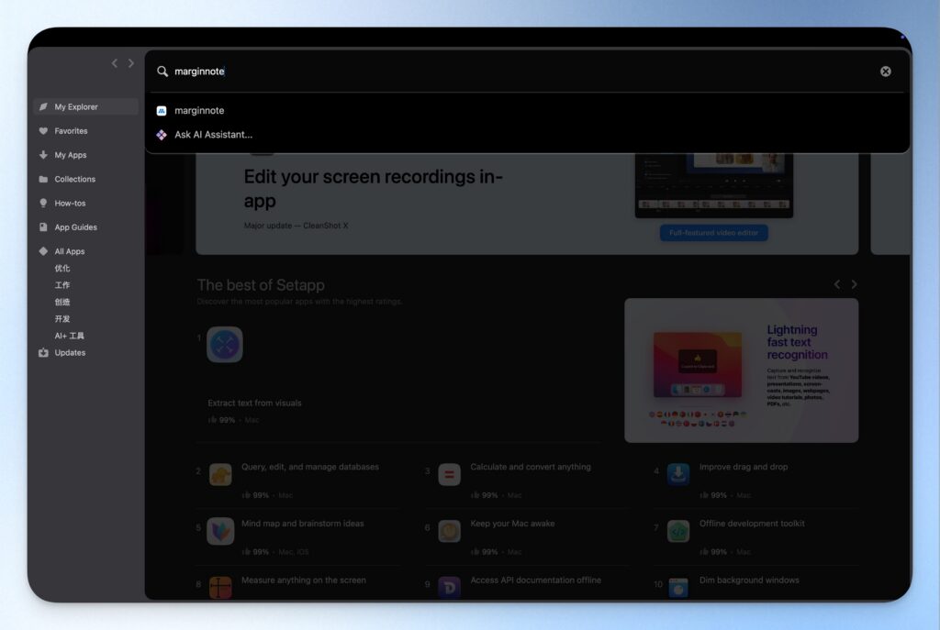Open My Apps section
Screen dimensions: 940x630
[85, 154]
